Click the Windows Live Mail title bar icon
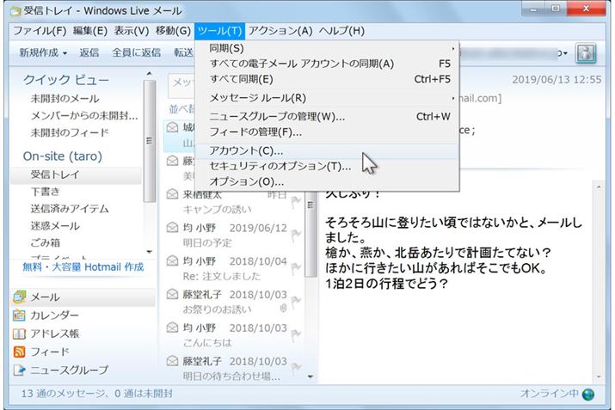This screenshot has height=410, width=615. (x=15, y=10)
